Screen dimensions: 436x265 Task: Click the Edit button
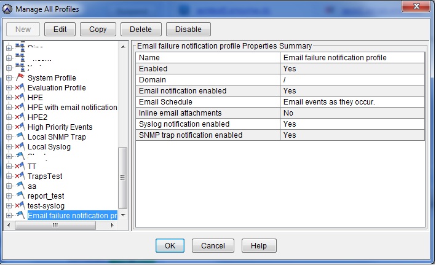(60, 29)
